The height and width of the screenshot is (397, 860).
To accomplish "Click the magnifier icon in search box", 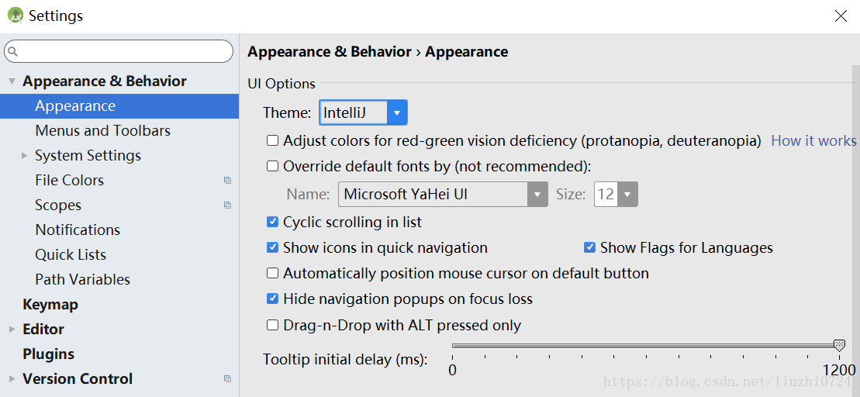I will point(13,51).
